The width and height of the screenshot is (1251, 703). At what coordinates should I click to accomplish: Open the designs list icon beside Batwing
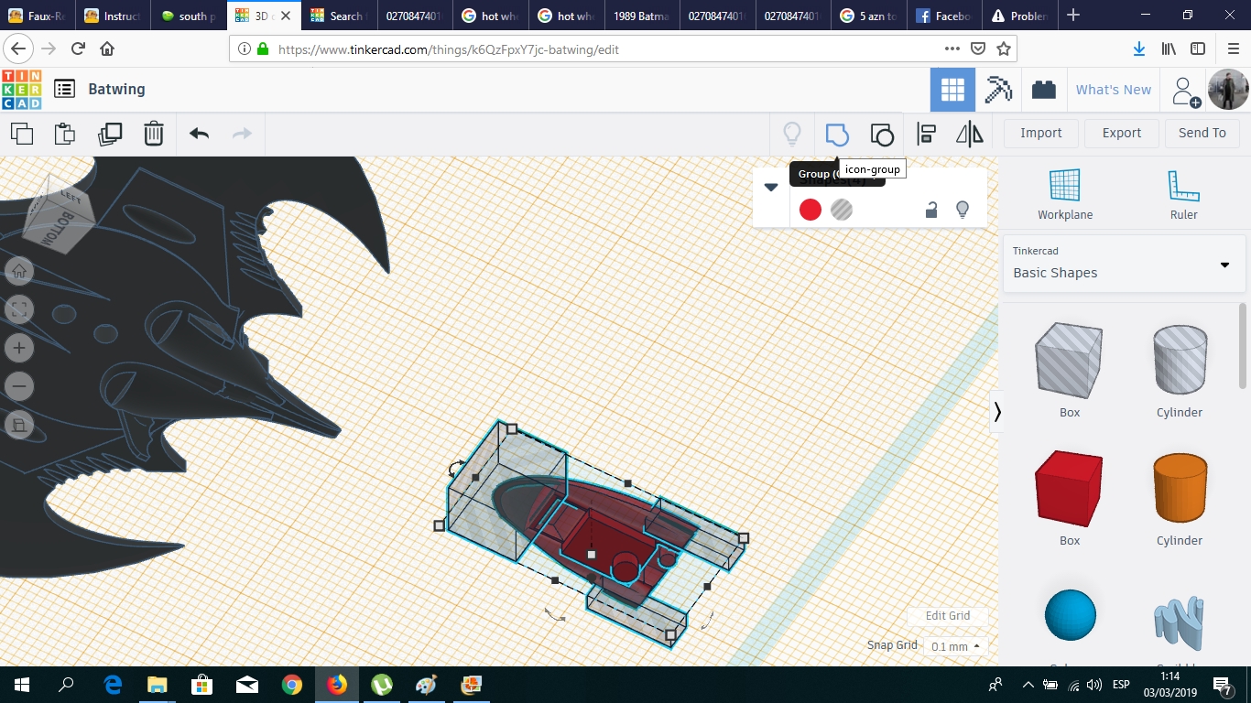64,89
